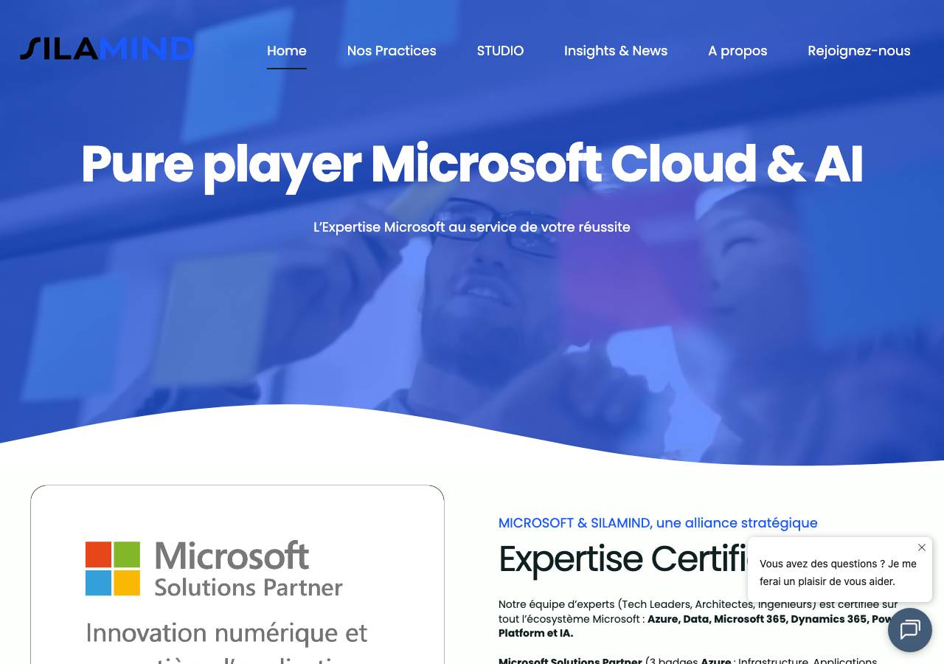Open the Rejoignez-nous page
The height and width of the screenshot is (664, 944).
click(x=859, y=51)
